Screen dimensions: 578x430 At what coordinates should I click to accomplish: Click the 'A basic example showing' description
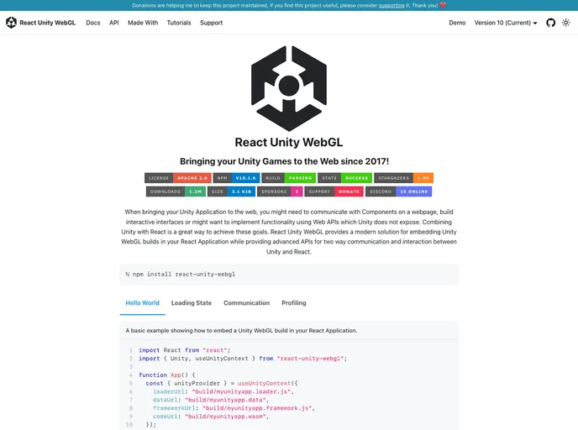241,331
